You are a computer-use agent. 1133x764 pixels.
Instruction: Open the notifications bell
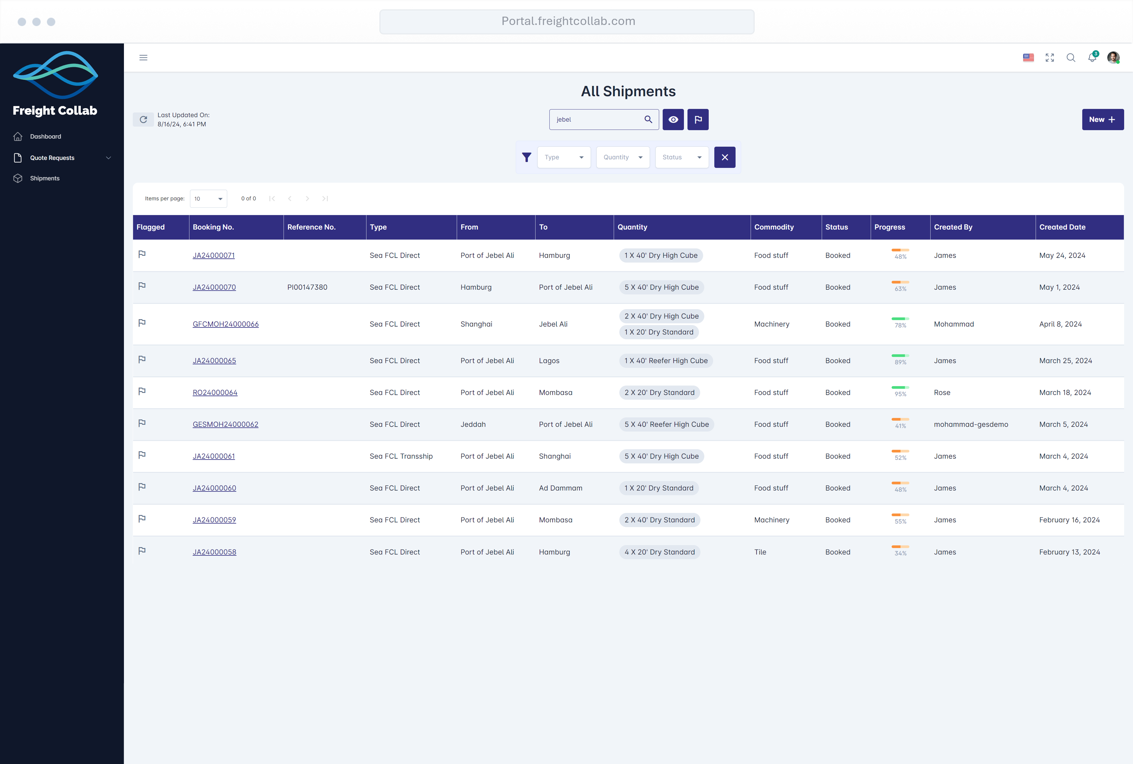(x=1092, y=58)
